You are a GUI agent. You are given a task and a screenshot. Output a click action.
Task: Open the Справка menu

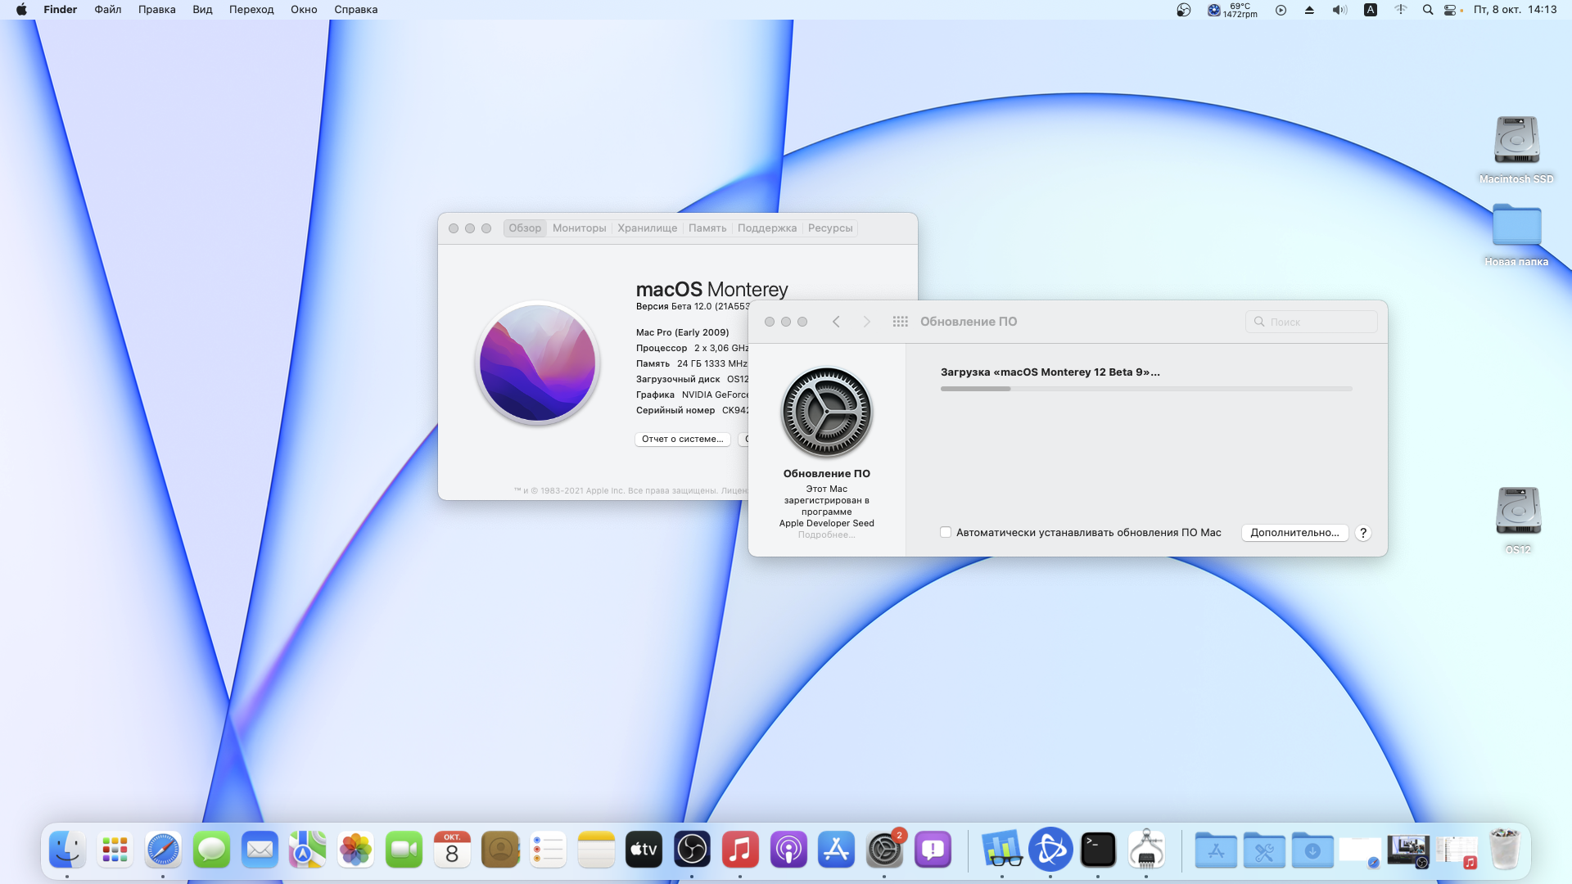(x=355, y=10)
